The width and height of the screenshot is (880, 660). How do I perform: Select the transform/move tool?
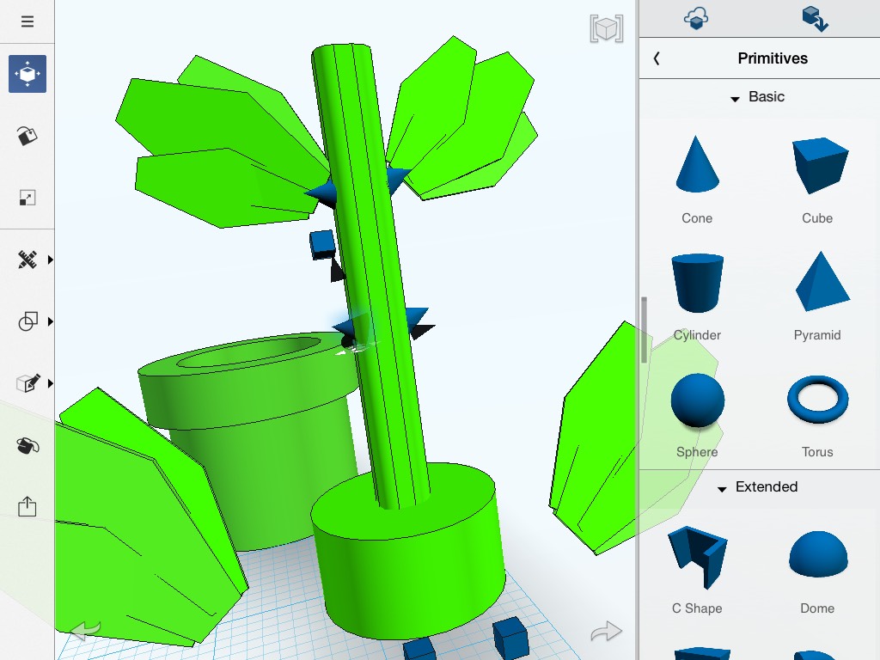27,74
